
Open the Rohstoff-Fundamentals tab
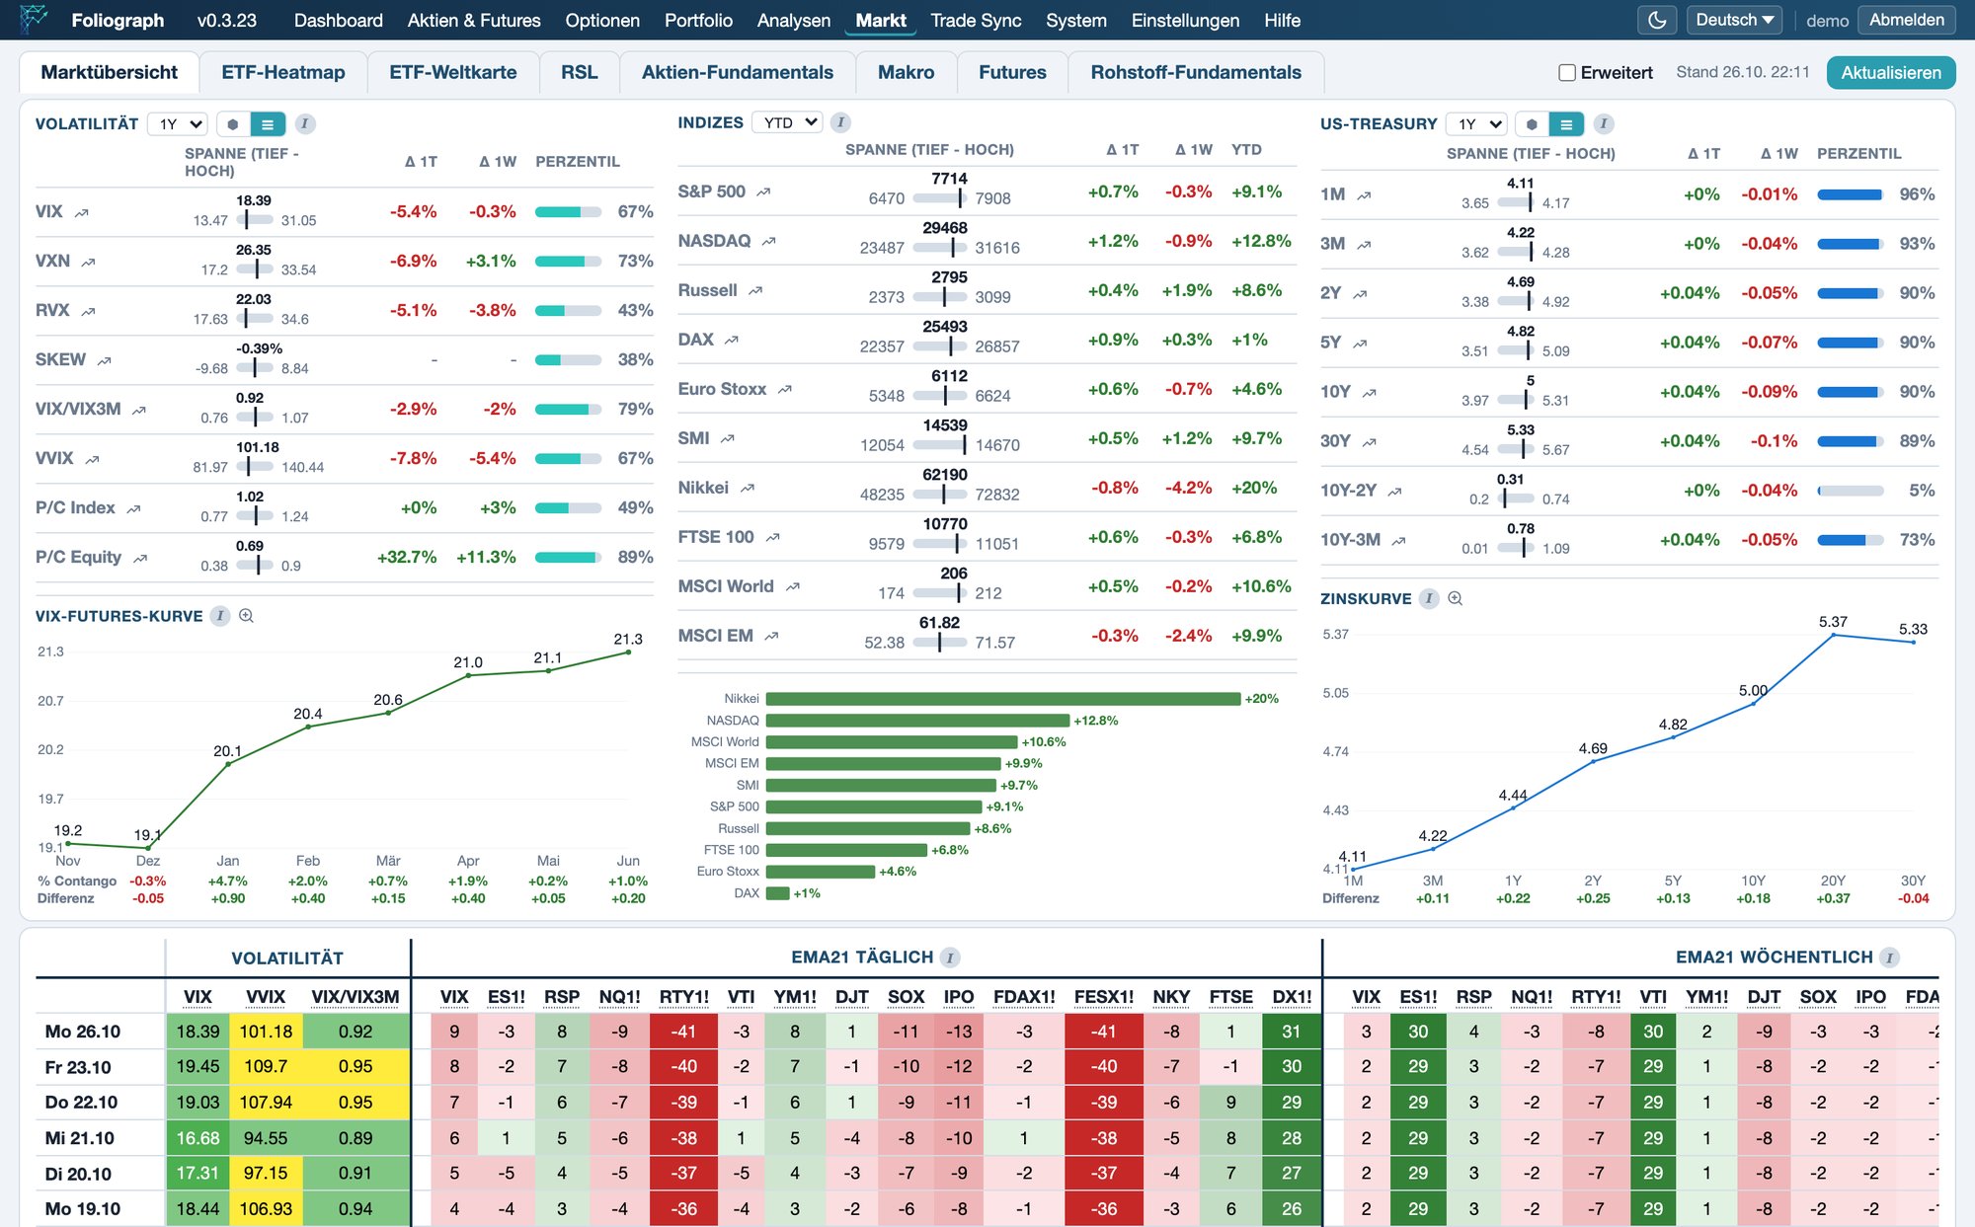1196,72
